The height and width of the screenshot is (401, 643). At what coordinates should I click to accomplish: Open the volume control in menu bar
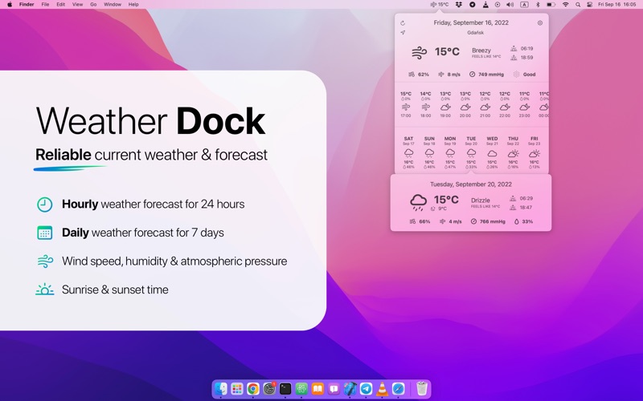coord(510,5)
